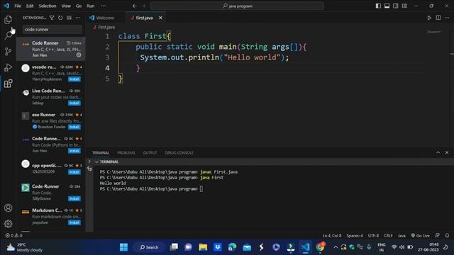Open the Manage gear icon in activity bar
The height and width of the screenshot is (255, 454).
(x=8, y=224)
